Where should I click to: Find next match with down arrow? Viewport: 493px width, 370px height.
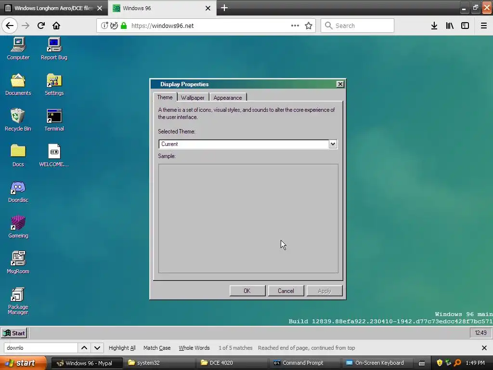[97, 348]
